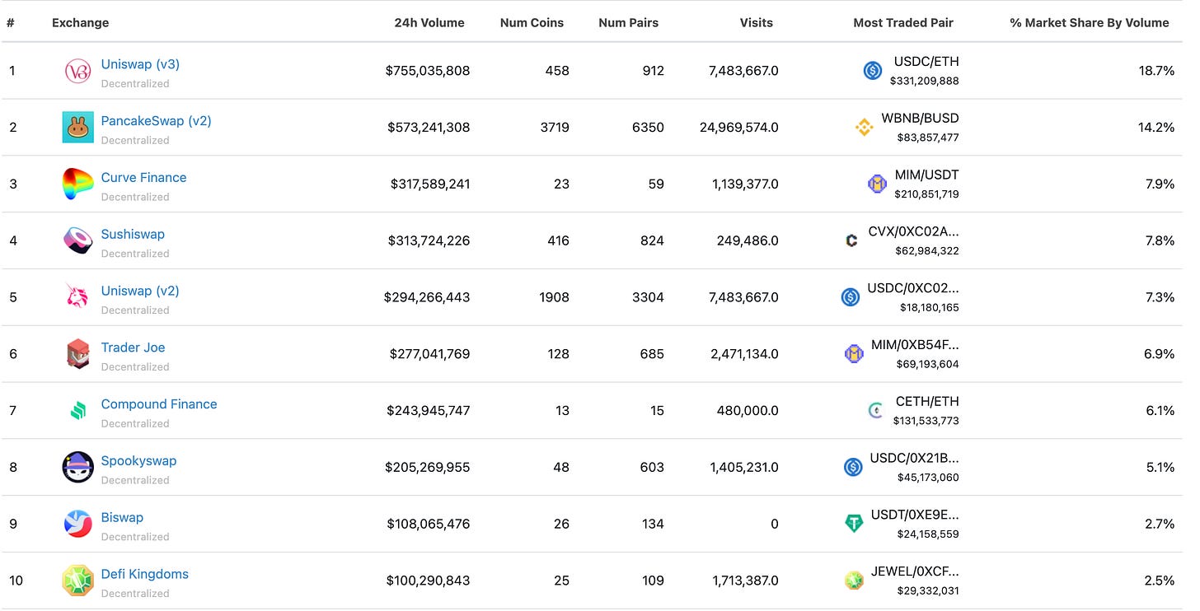Click the Biswap bird logo
This screenshot has height=611, width=1200.
point(77,524)
